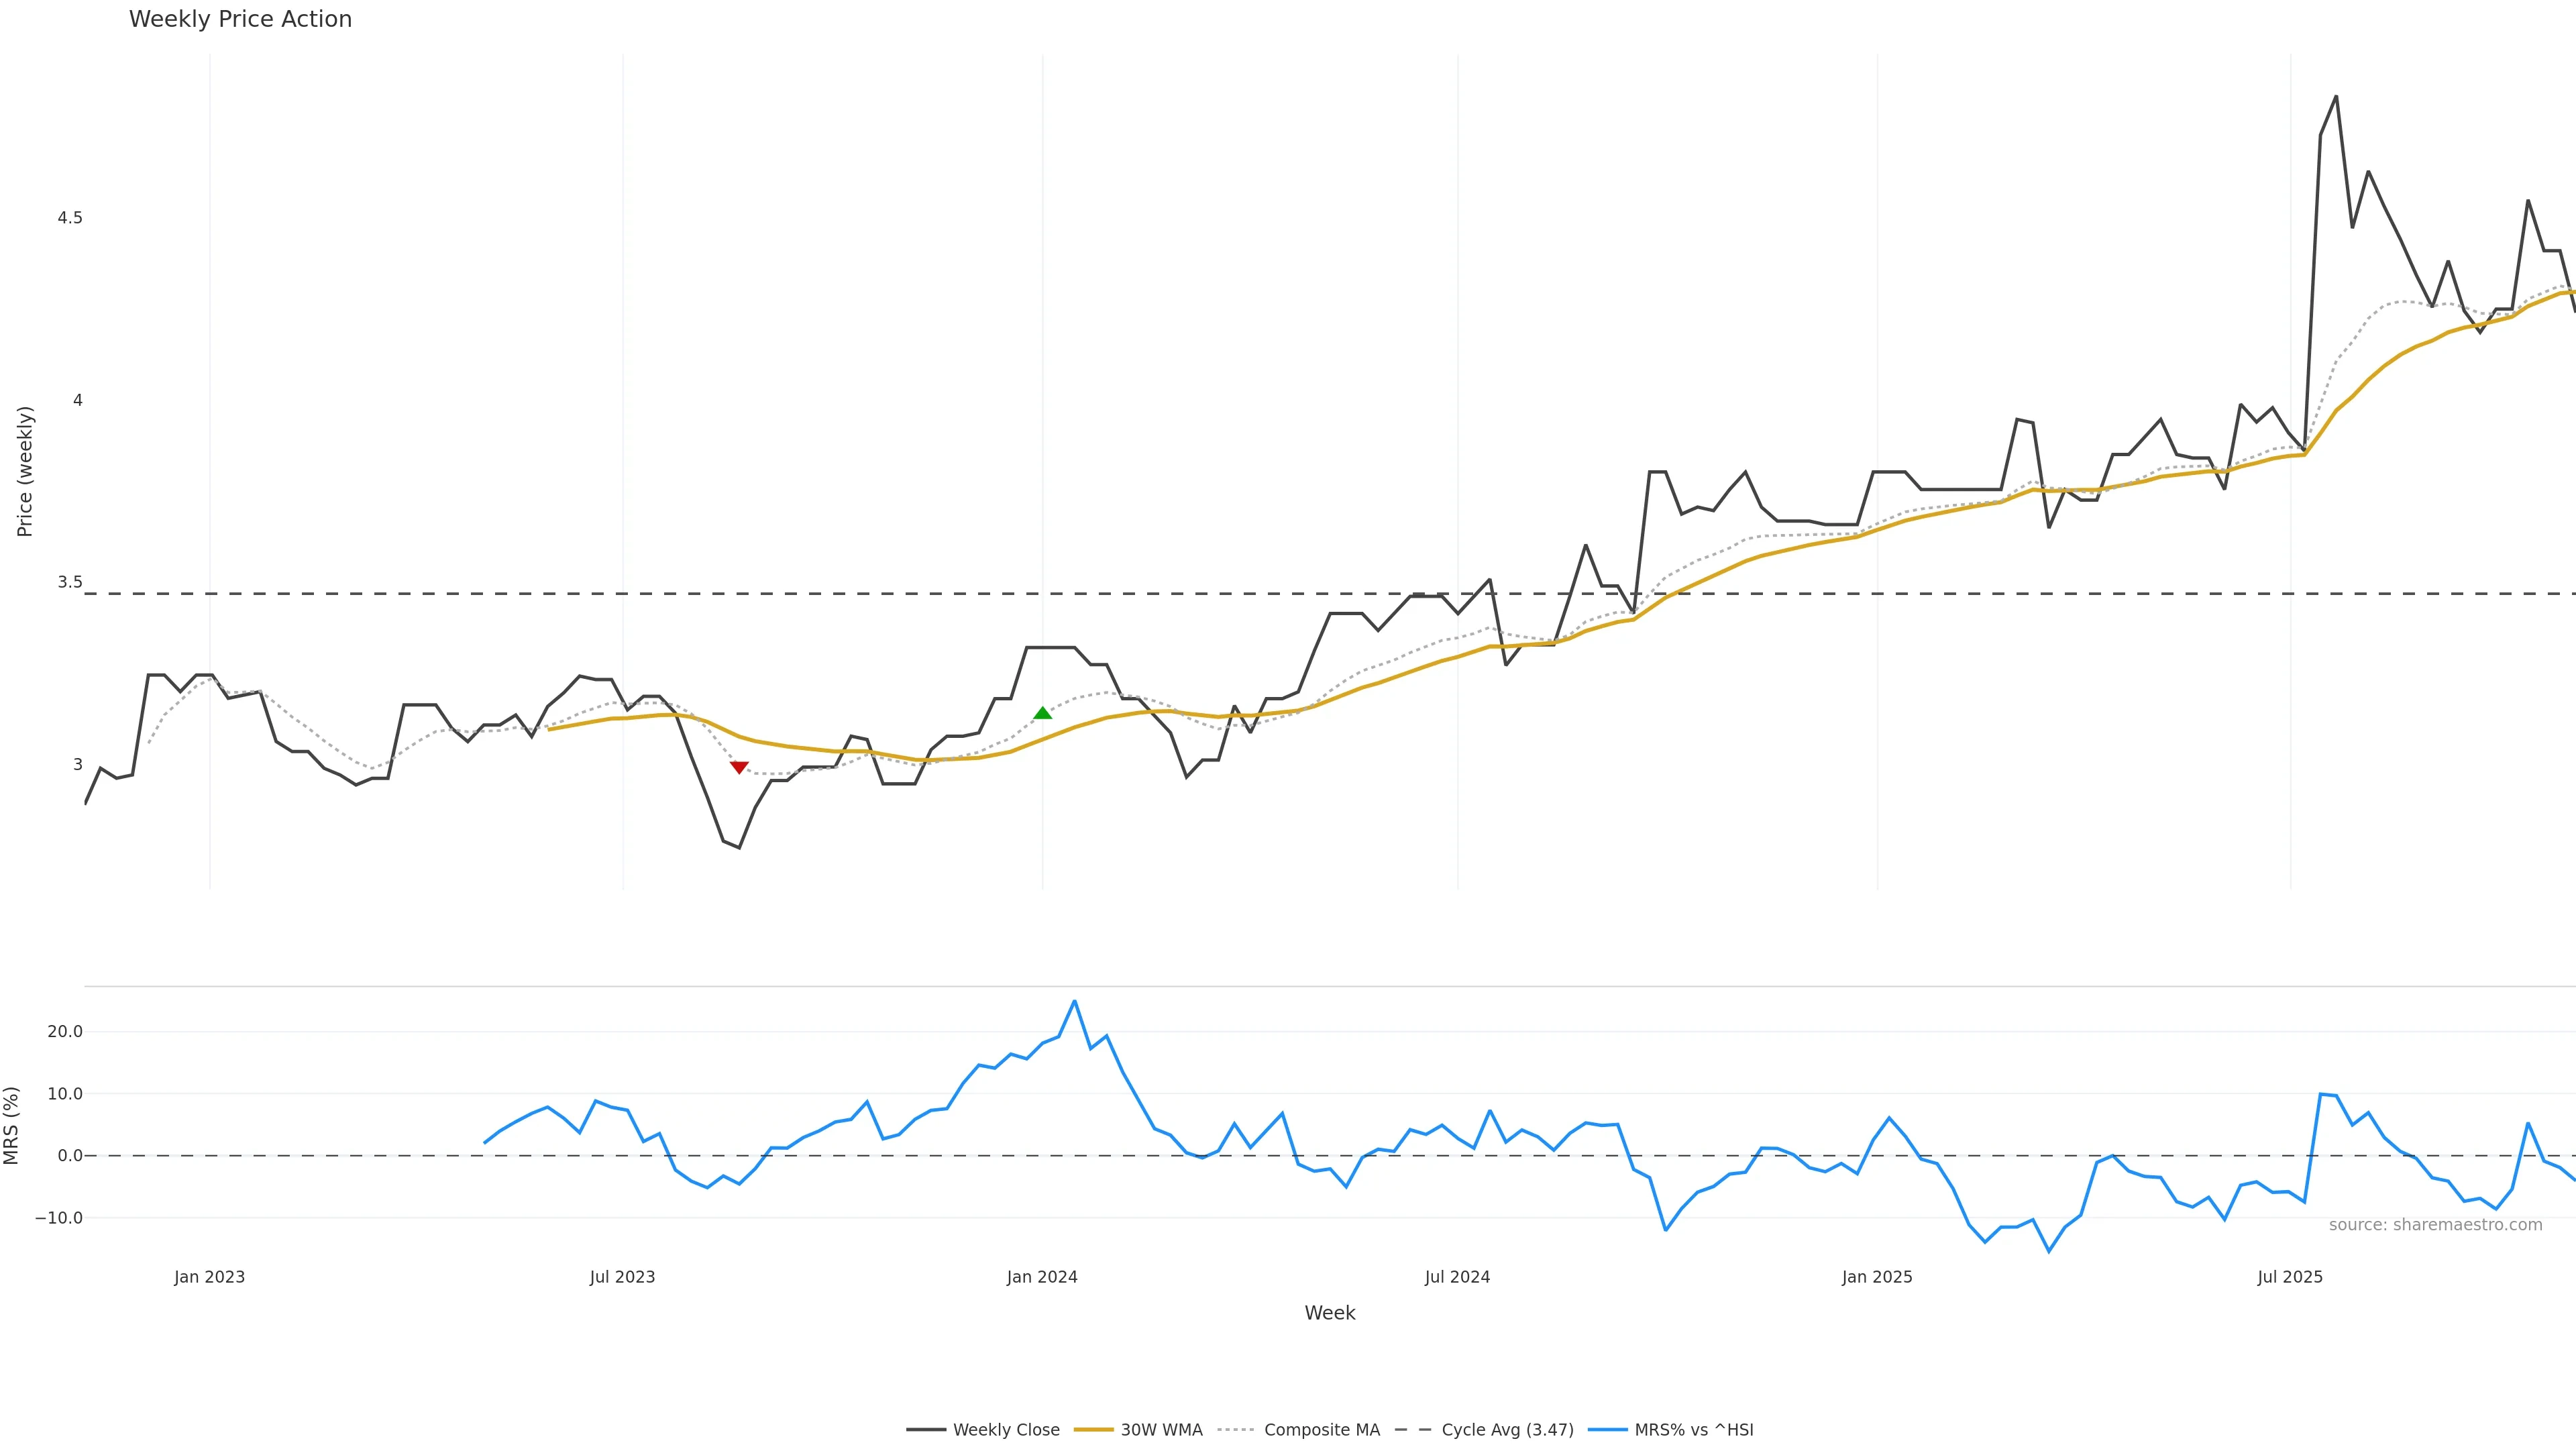Image resolution: width=2576 pixels, height=1449 pixels.
Task: Click the gold 30W WMA legend swatch
Action: pyautogui.click(x=1093, y=1430)
